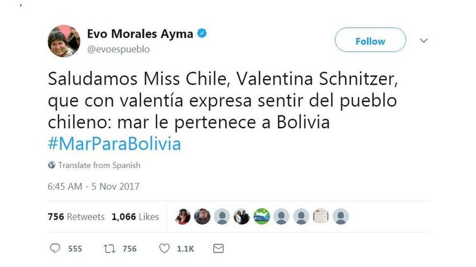
Task: Open Evo Morales Ayma profile picture
Action: click(64, 41)
